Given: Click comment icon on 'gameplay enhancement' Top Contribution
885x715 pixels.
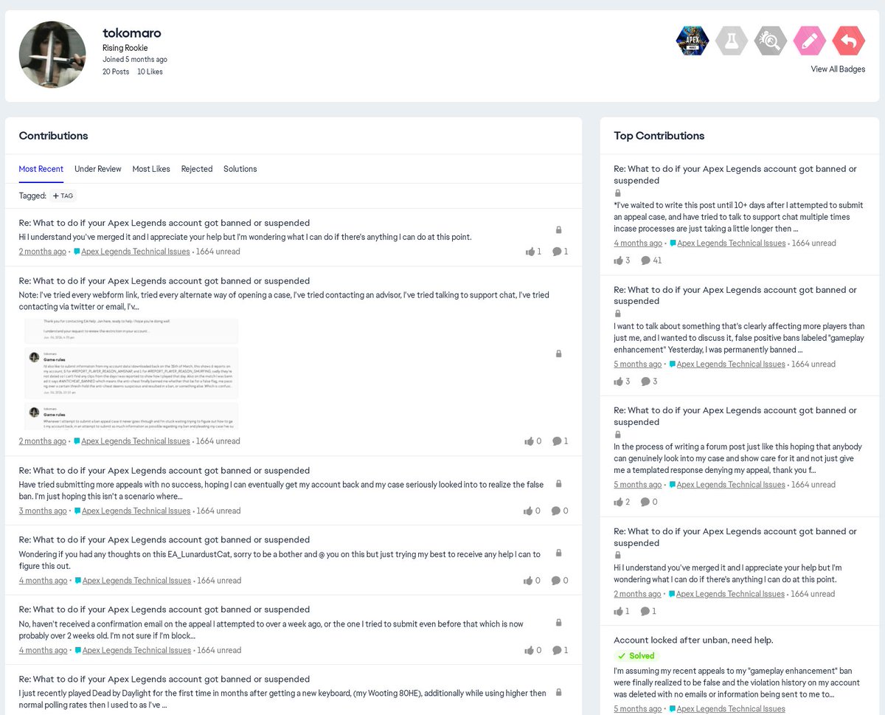Looking at the screenshot, I should coord(646,381).
